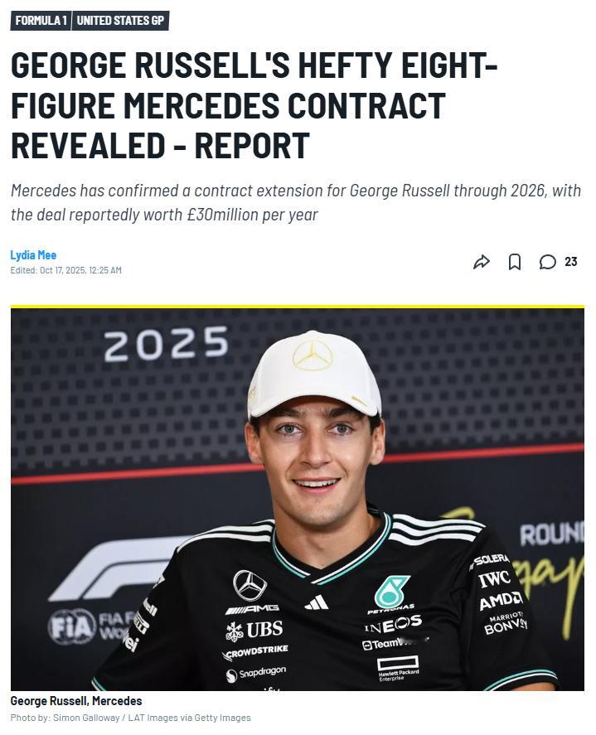Open the comments speech bubble icon
Screen dimensions: 596x735
(x=547, y=262)
